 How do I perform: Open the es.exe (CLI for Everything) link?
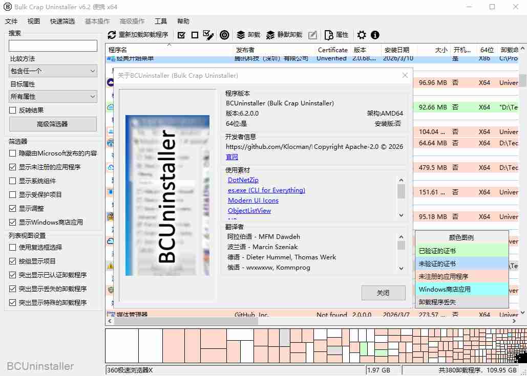(266, 190)
